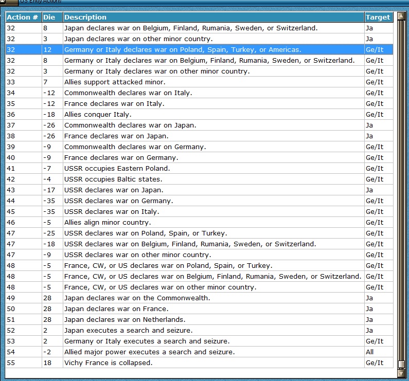The height and width of the screenshot is (381, 409).
Task: Select 'Commonwealth declares war on Germany.' row
Action: pyautogui.click(x=199, y=147)
